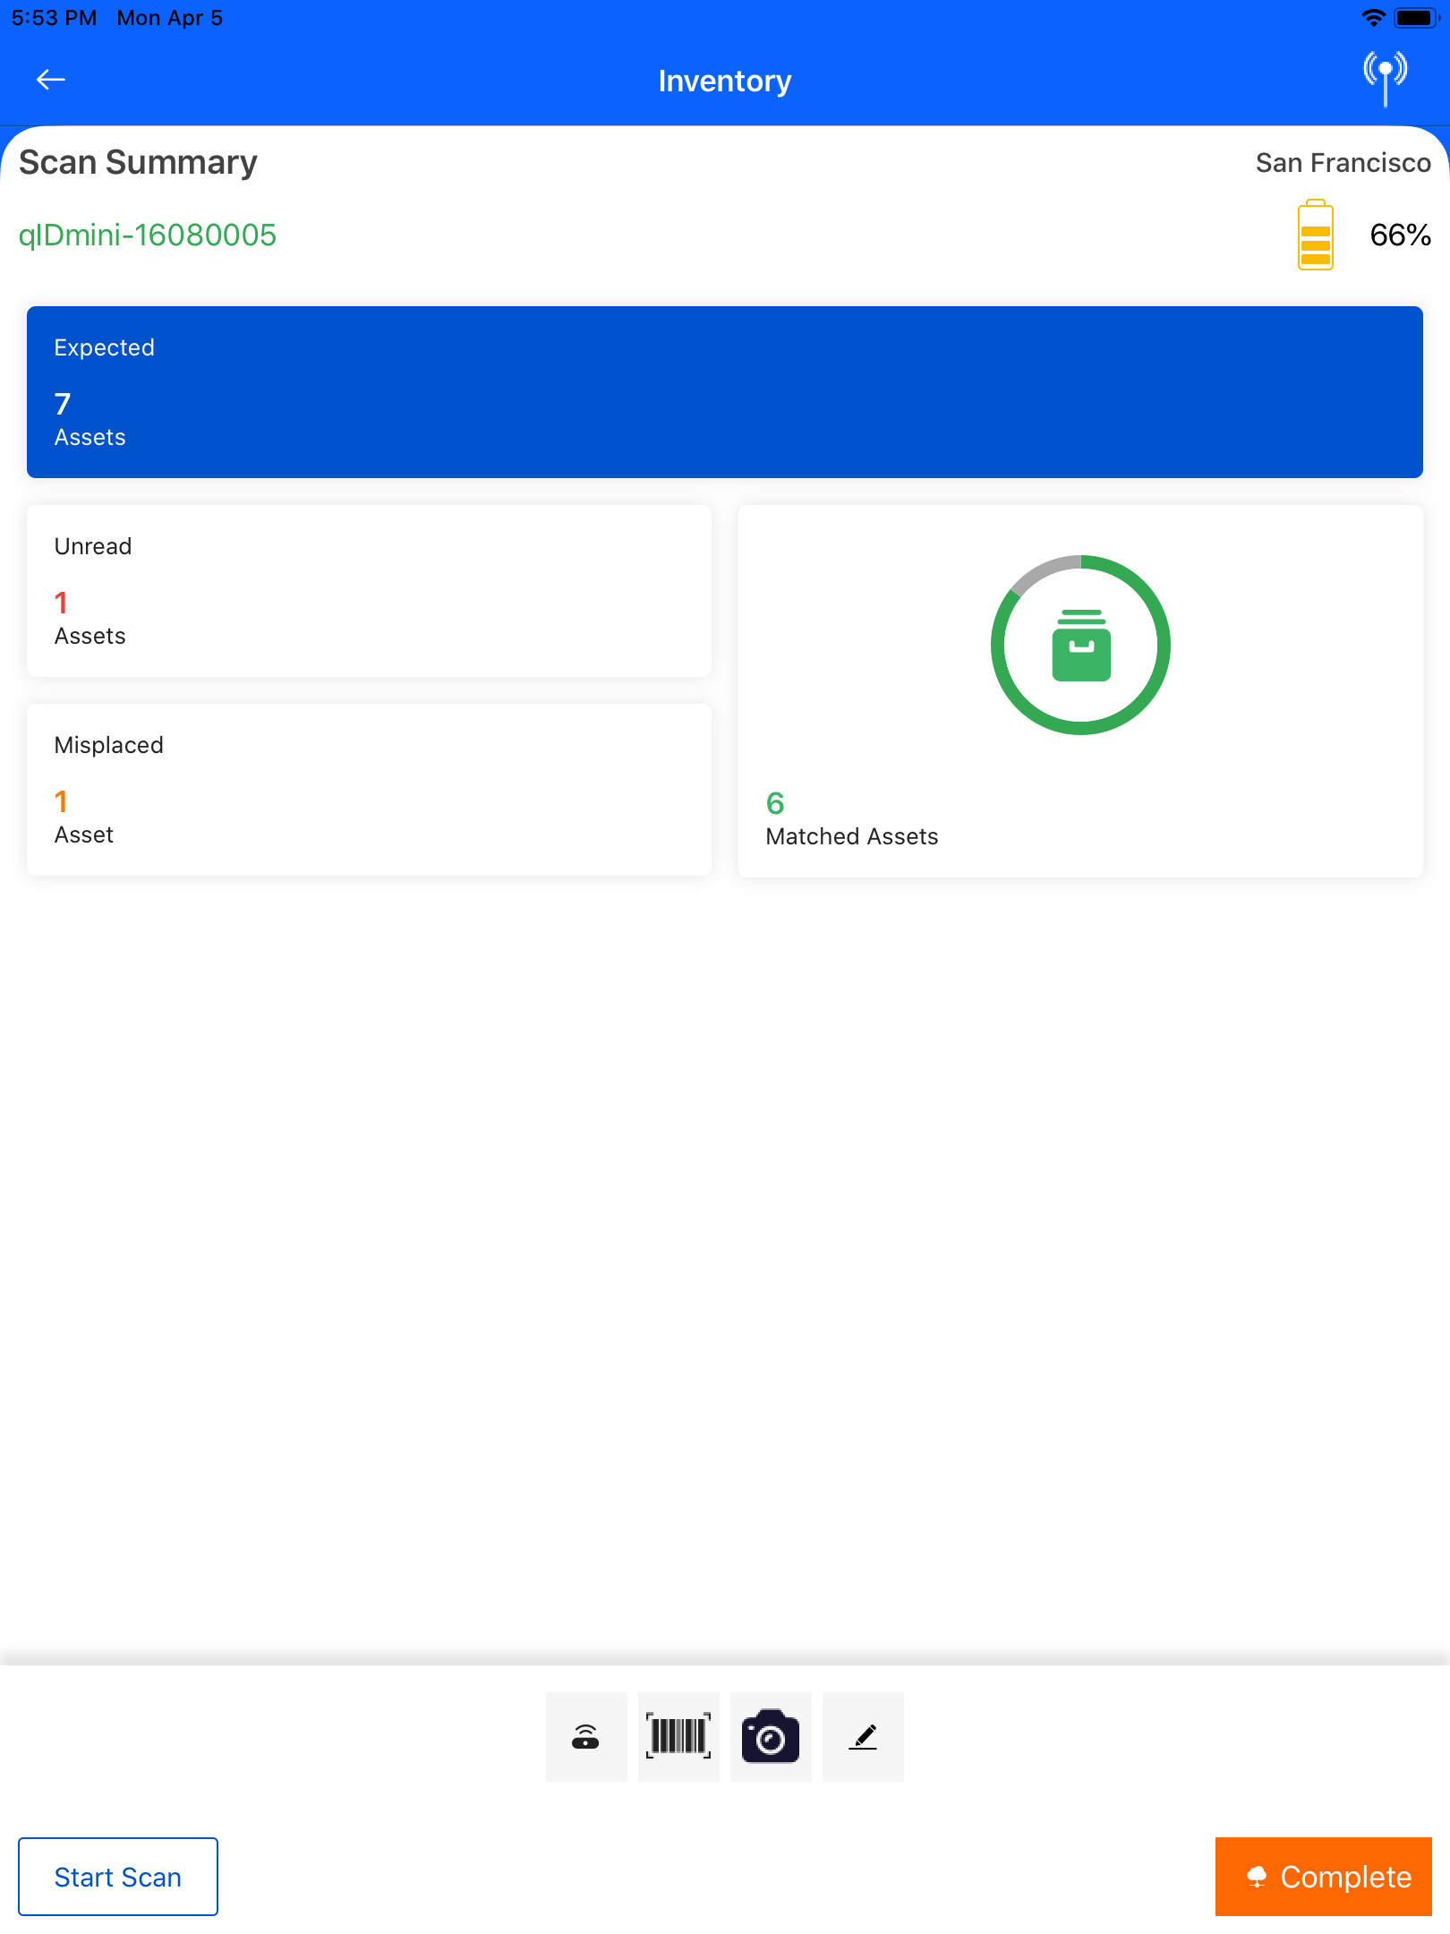Open the Matched Assets card

coord(1080,691)
